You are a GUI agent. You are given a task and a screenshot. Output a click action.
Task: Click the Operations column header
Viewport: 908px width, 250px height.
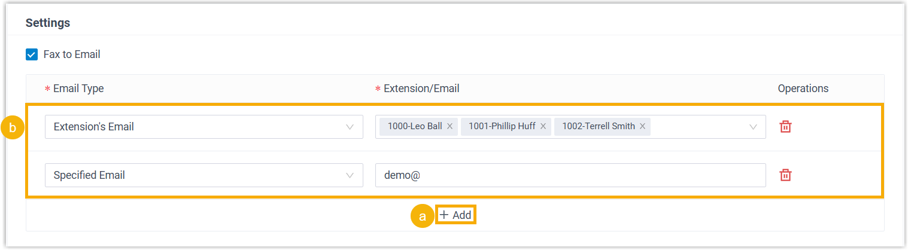803,89
